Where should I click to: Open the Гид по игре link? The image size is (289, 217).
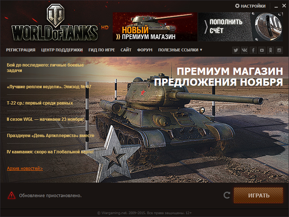102,50
